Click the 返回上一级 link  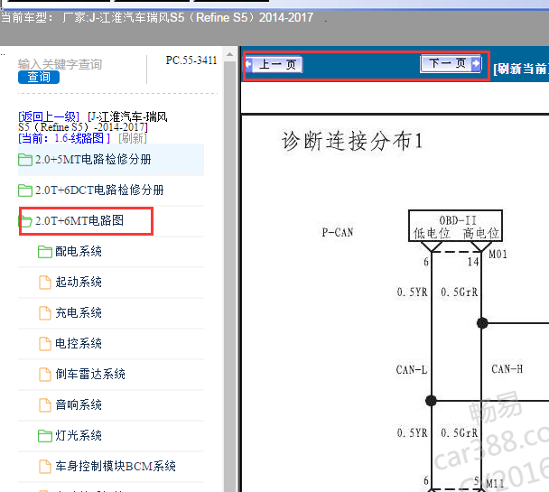[x=49, y=116]
